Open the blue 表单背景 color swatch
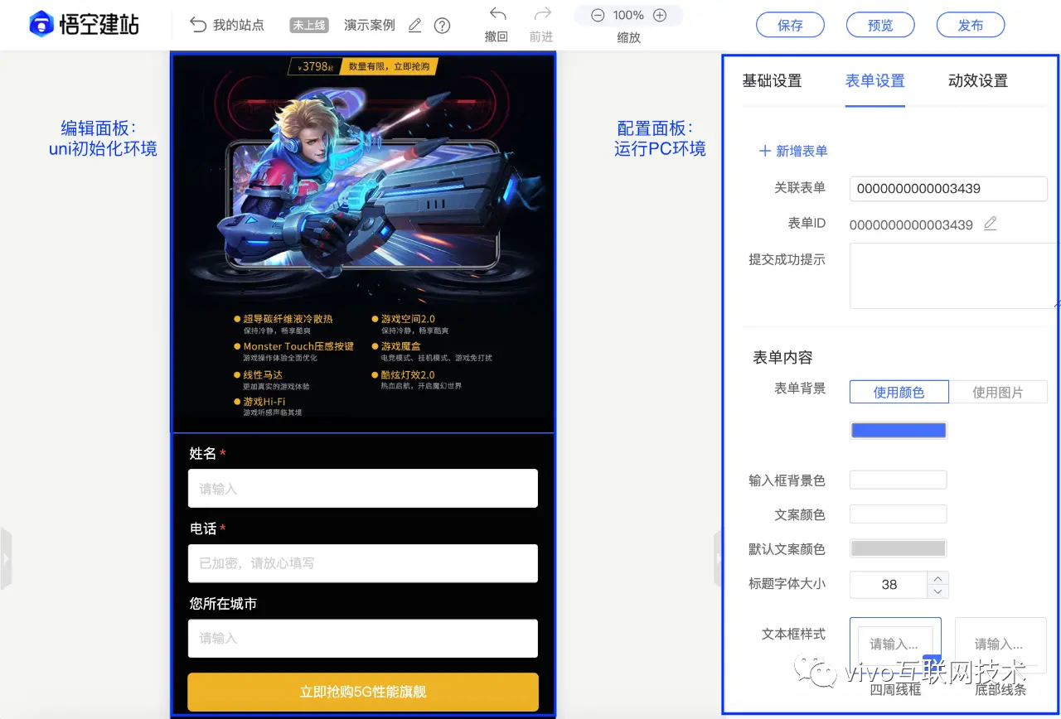The width and height of the screenshot is (1061, 719). tap(899, 430)
